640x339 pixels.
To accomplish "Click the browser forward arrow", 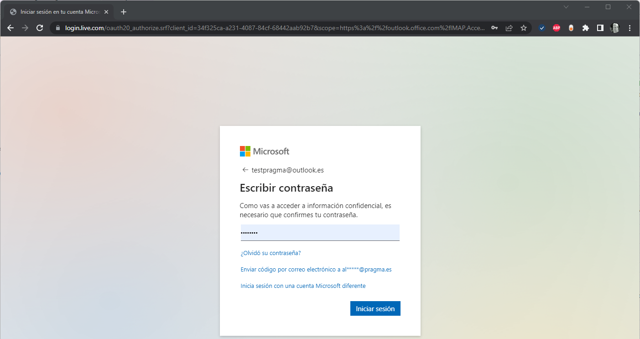I will [x=25, y=28].
